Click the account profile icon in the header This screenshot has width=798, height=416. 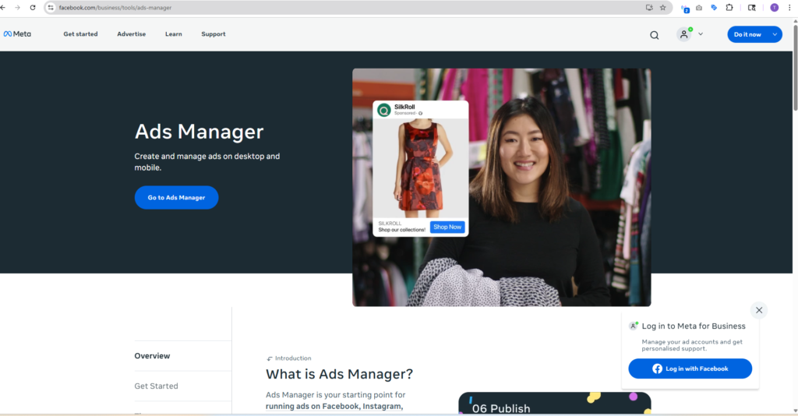tap(684, 34)
